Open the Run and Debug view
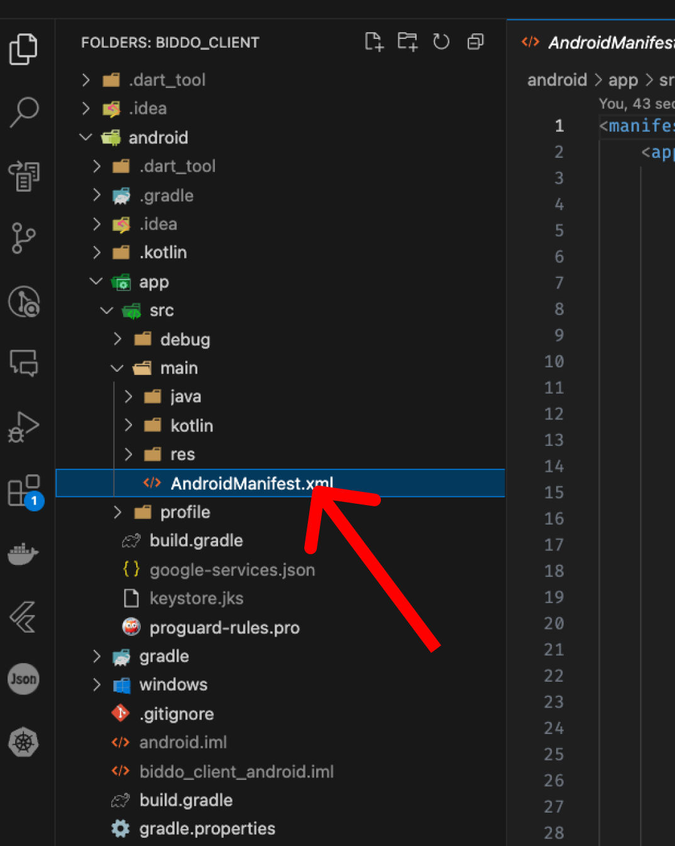675x846 pixels. [24, 427]
